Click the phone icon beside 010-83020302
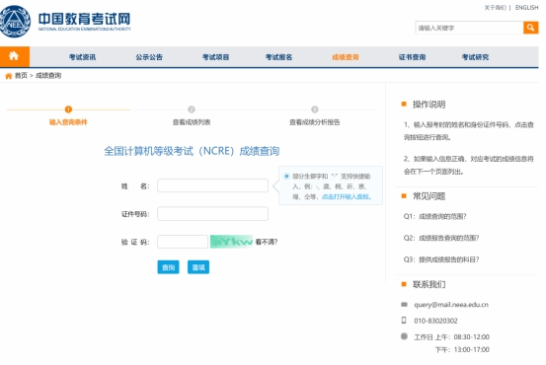 (404, 320)
